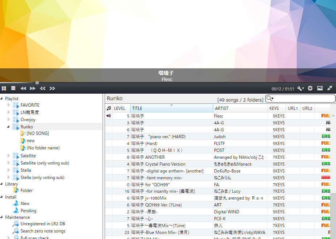Click the seek slider handle
Screen dimensions: 336x239
[37, 82]
